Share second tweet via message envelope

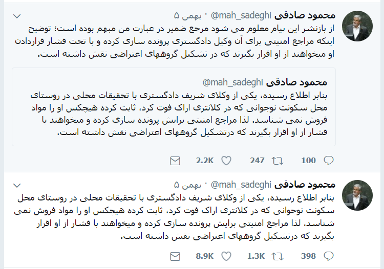tap(175, 255)
